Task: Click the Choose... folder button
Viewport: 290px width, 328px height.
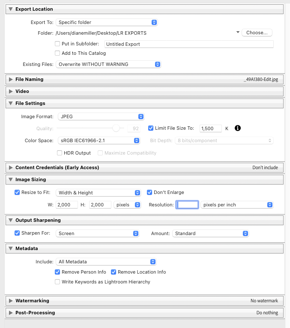Action: tap(257, 33)
